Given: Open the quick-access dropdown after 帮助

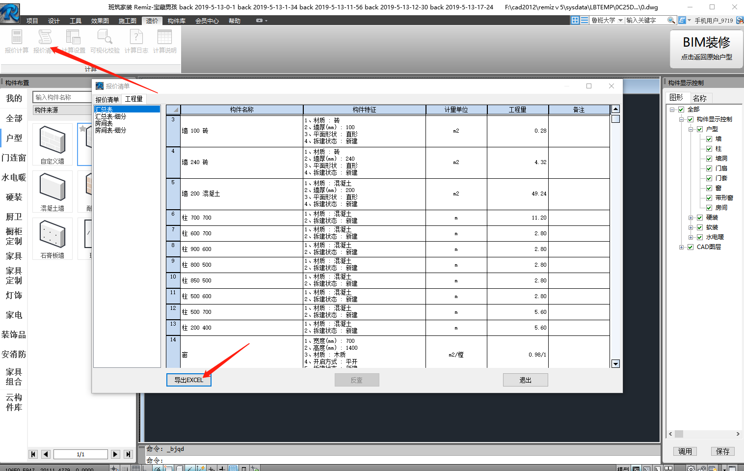Looking at the screenshot, I should click(262, 21).
